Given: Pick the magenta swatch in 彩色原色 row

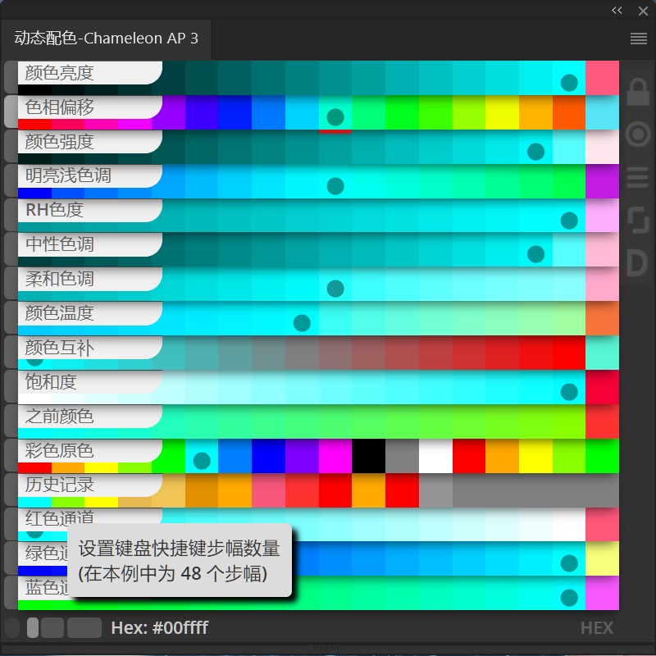Looking at the screenshot, I should pos(335,456).
